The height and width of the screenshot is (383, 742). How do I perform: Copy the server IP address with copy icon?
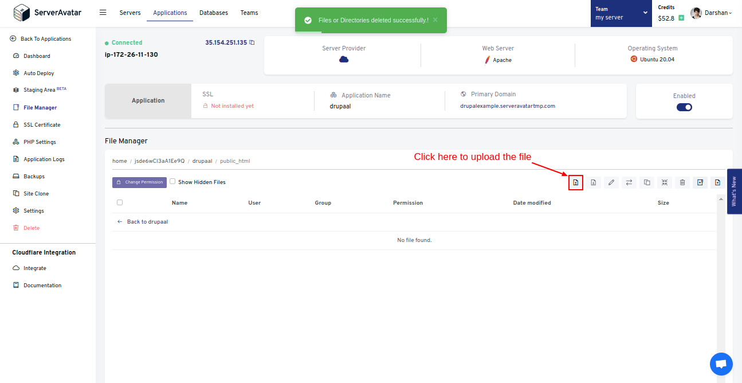coord(252,42)
